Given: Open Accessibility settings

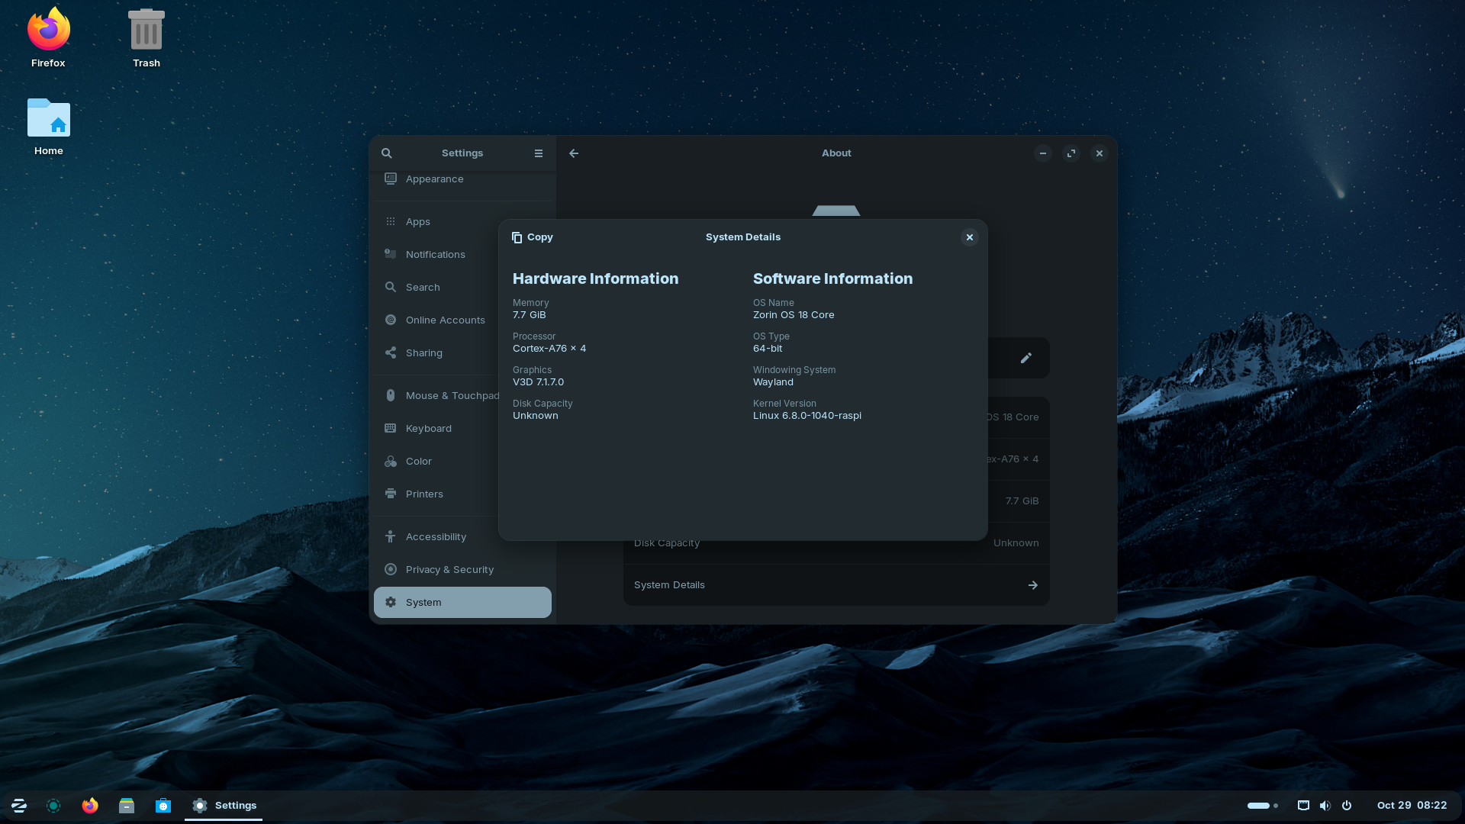Looking at the screenshot, I should 436,537.
